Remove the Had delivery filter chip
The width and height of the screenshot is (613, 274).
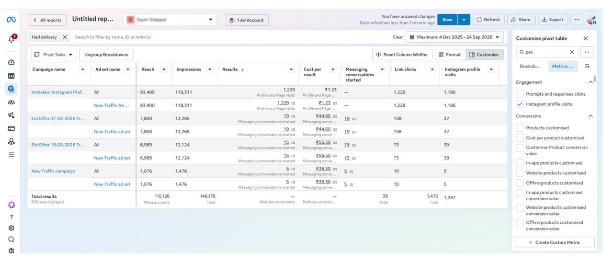(x=65, y=37)
